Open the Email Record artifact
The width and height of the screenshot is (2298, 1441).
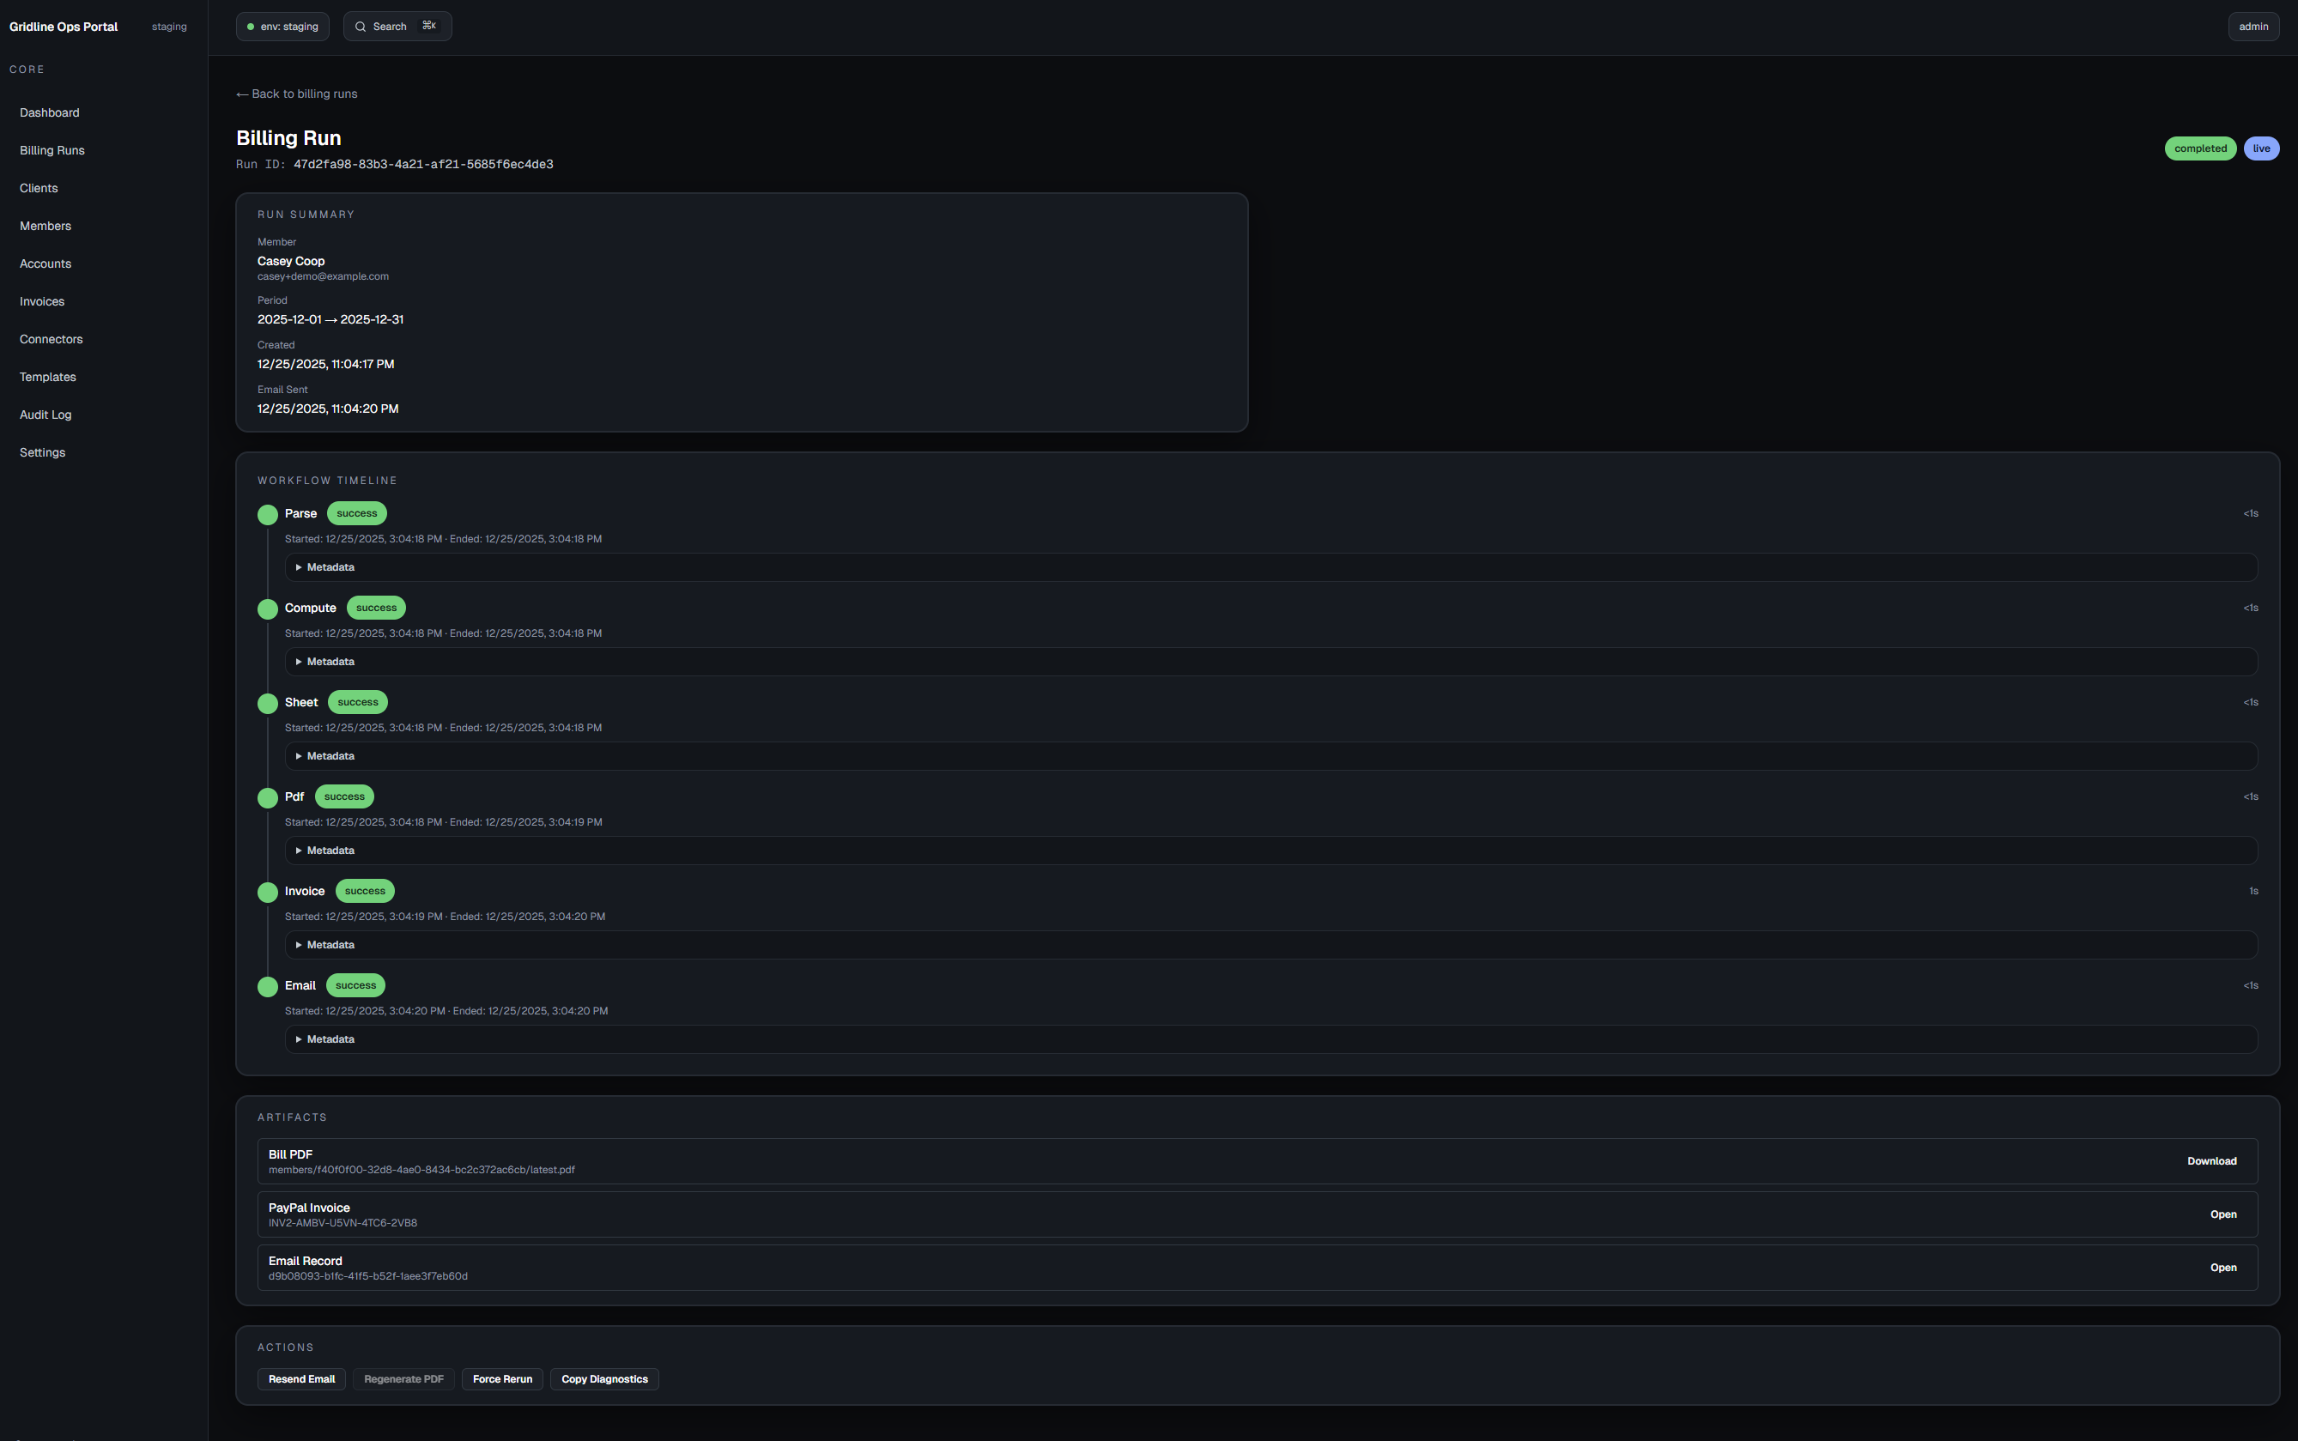2222,1268
